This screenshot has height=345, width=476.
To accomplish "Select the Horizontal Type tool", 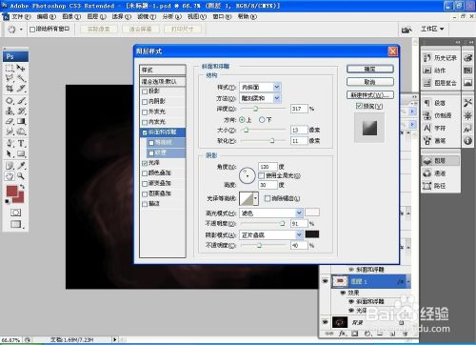I will tap(21, 143).
